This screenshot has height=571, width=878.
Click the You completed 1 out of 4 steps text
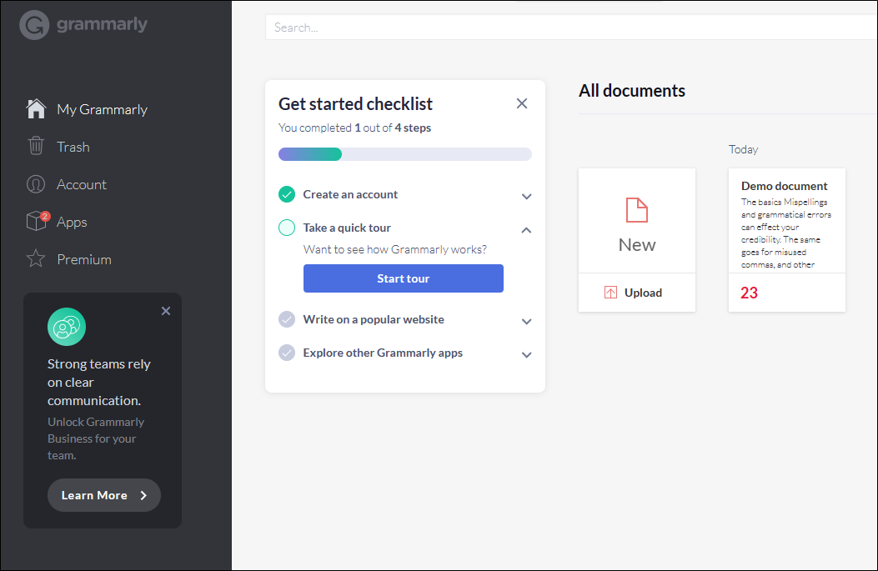354,128
